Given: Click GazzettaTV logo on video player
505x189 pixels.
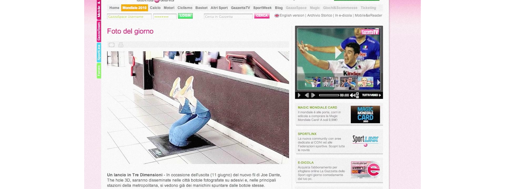Looking at the screenshot, I should [x=370, y=32].
